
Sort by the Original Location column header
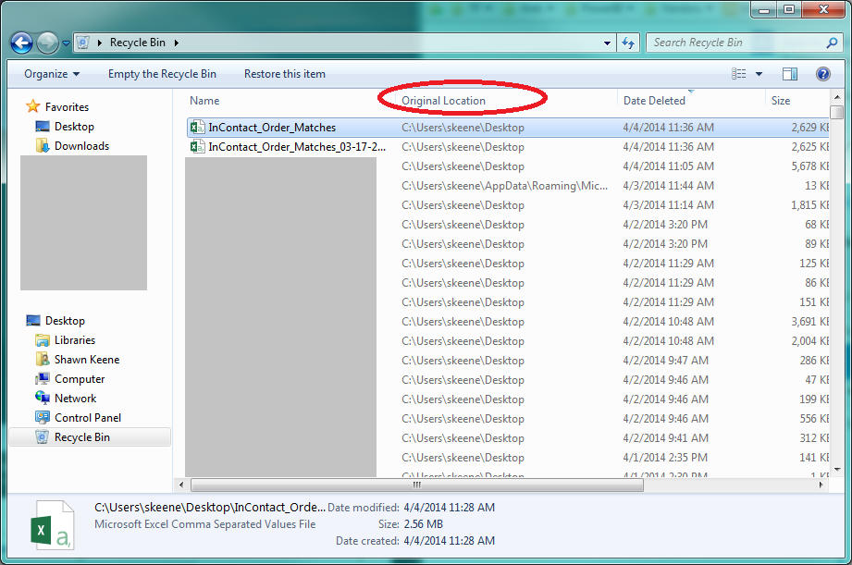[x=443, y=101]
